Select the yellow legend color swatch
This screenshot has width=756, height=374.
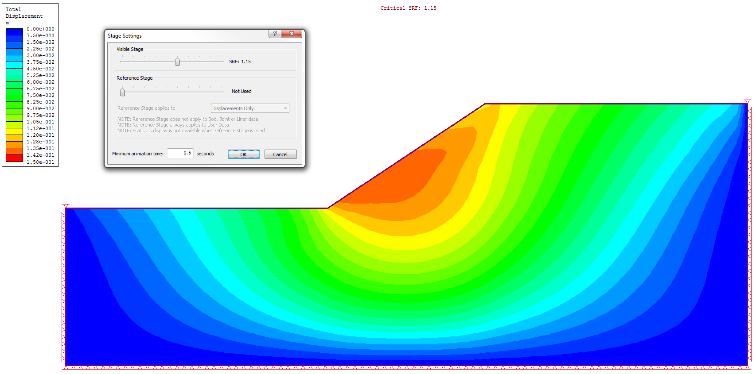(14, 131)
